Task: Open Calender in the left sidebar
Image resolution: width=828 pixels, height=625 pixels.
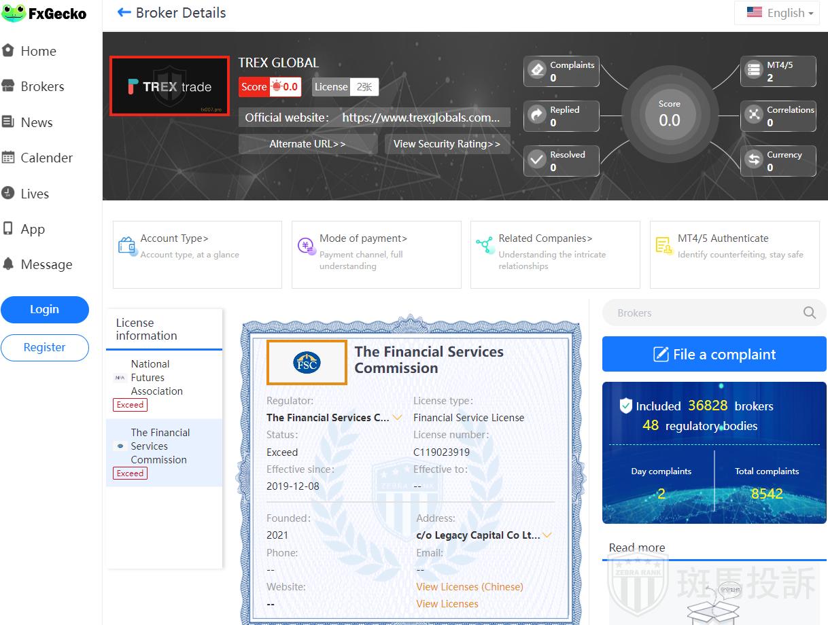Action: 46,158
